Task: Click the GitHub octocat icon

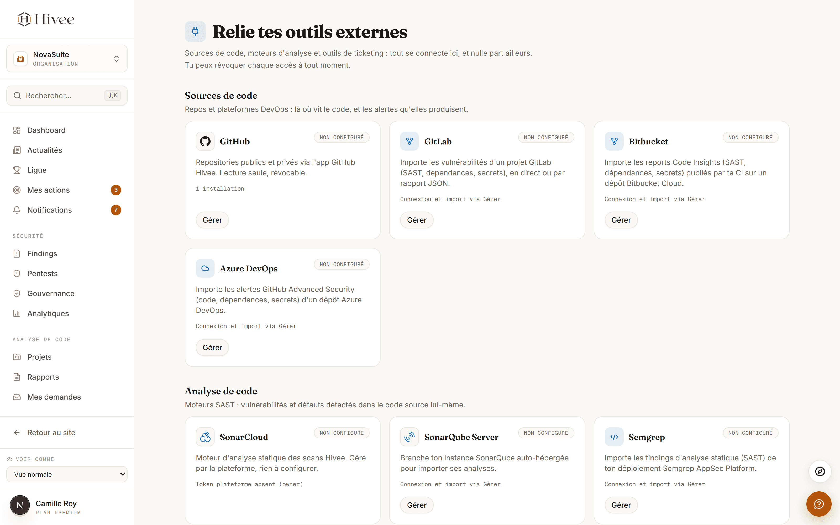Action: pyautogui.click(x=205, y=141)
